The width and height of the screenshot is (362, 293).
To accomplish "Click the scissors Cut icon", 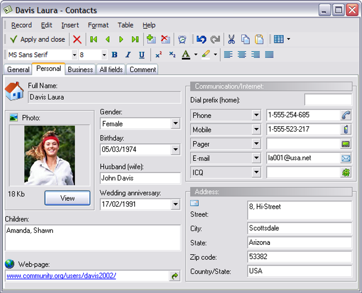I will click(x=231, y=39).
